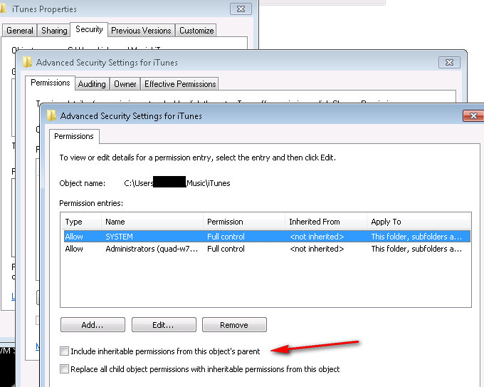Image resolution: width=484 pixels, height=387 pixels.
Task: Click the Remove button
Action: coord(234,325)
